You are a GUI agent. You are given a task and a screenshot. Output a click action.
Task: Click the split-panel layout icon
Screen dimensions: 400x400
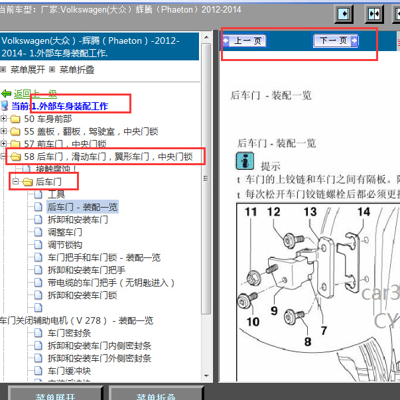pos(374,13)
